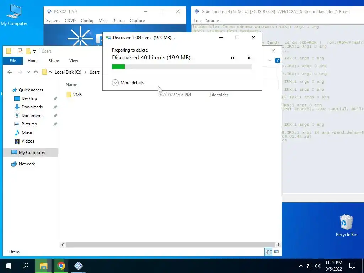The width and height of the screenshot is (364, 273).
Task: Show hidden system tray icons
Action: [x=301, y=266]
